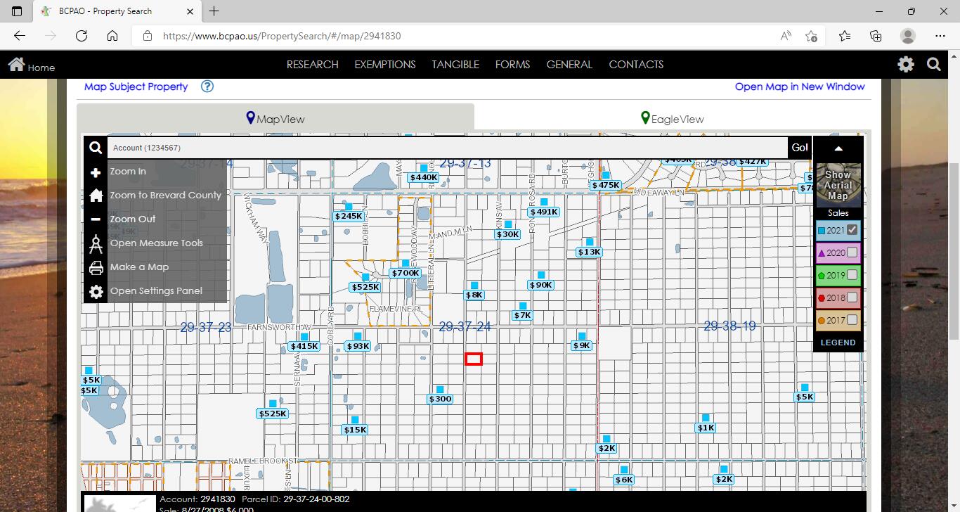Screen dimensions: 960x512
Task: Open the RESEARCH menu
Action: coord(312,65)
